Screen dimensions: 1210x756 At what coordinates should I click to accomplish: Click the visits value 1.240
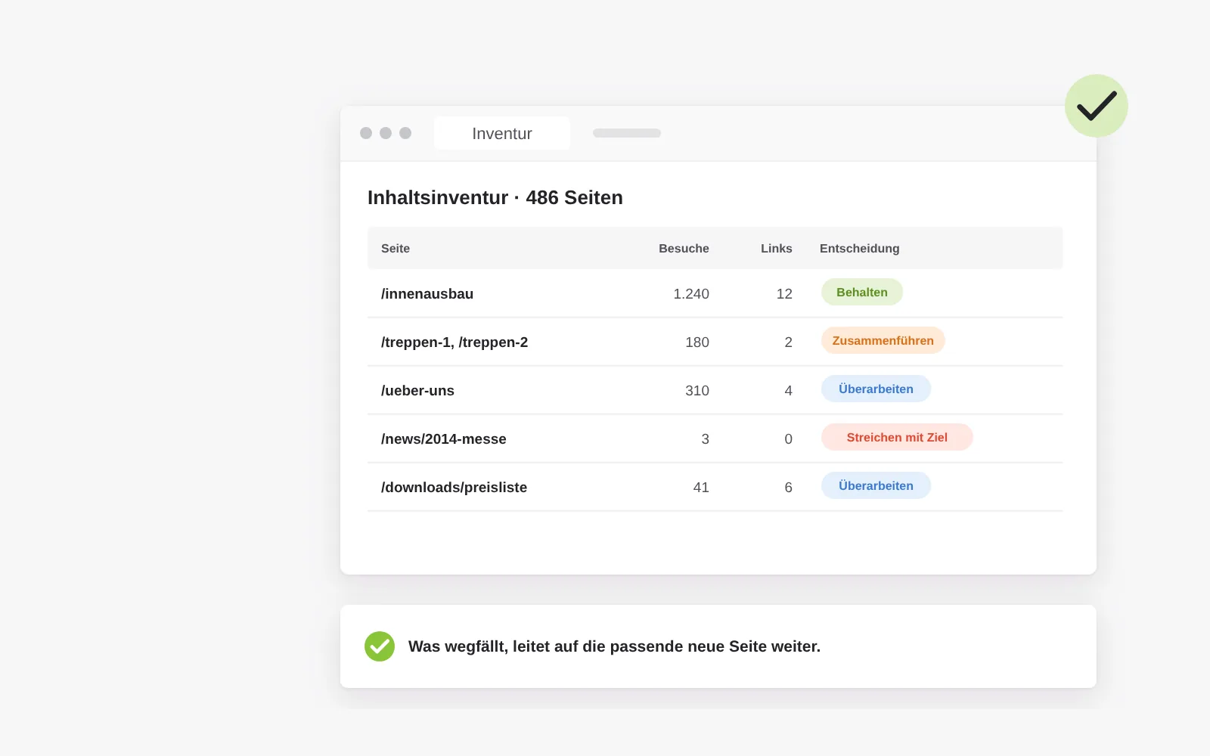pos(691,293)
